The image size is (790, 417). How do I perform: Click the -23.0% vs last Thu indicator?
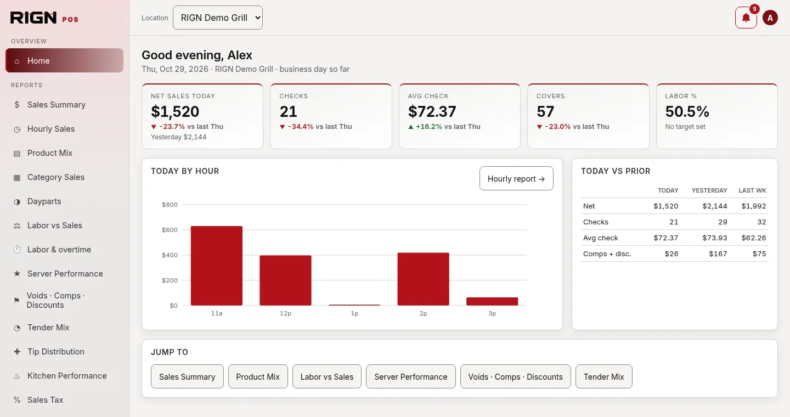click(573, 127)
